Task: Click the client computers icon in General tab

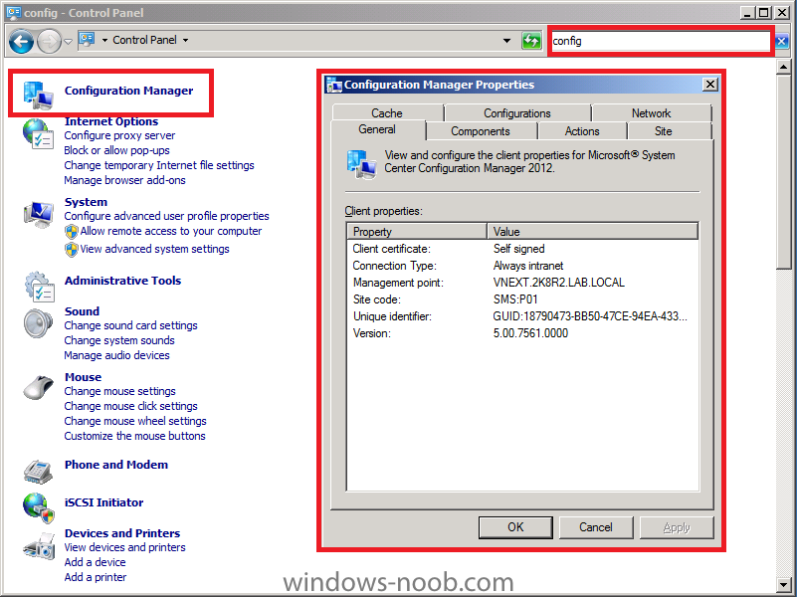Action: click(361, 164)
